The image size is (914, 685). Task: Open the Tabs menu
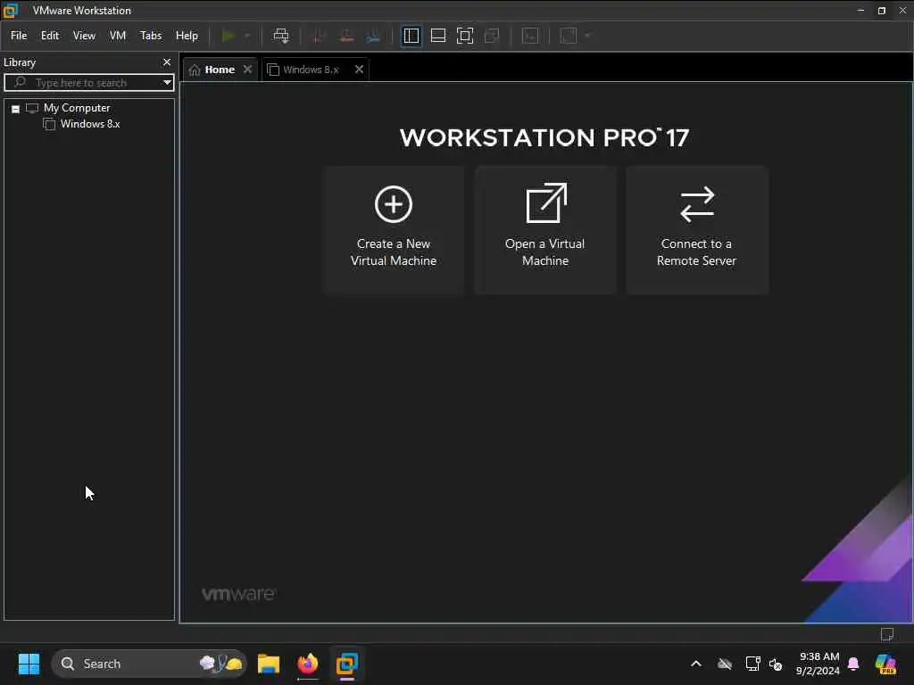(151, 36)
